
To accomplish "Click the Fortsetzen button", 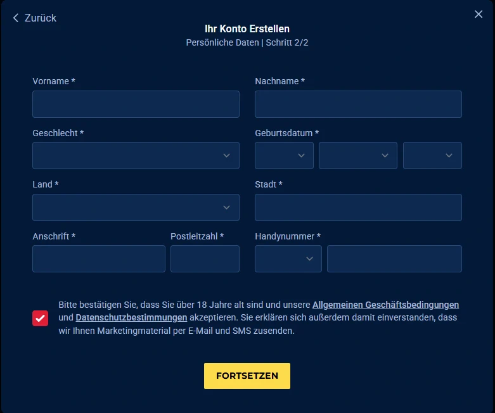I will (x=247, y=376).
